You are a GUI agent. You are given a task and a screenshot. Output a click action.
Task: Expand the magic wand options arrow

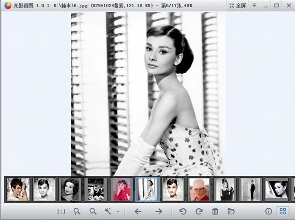tap(118, 212)
